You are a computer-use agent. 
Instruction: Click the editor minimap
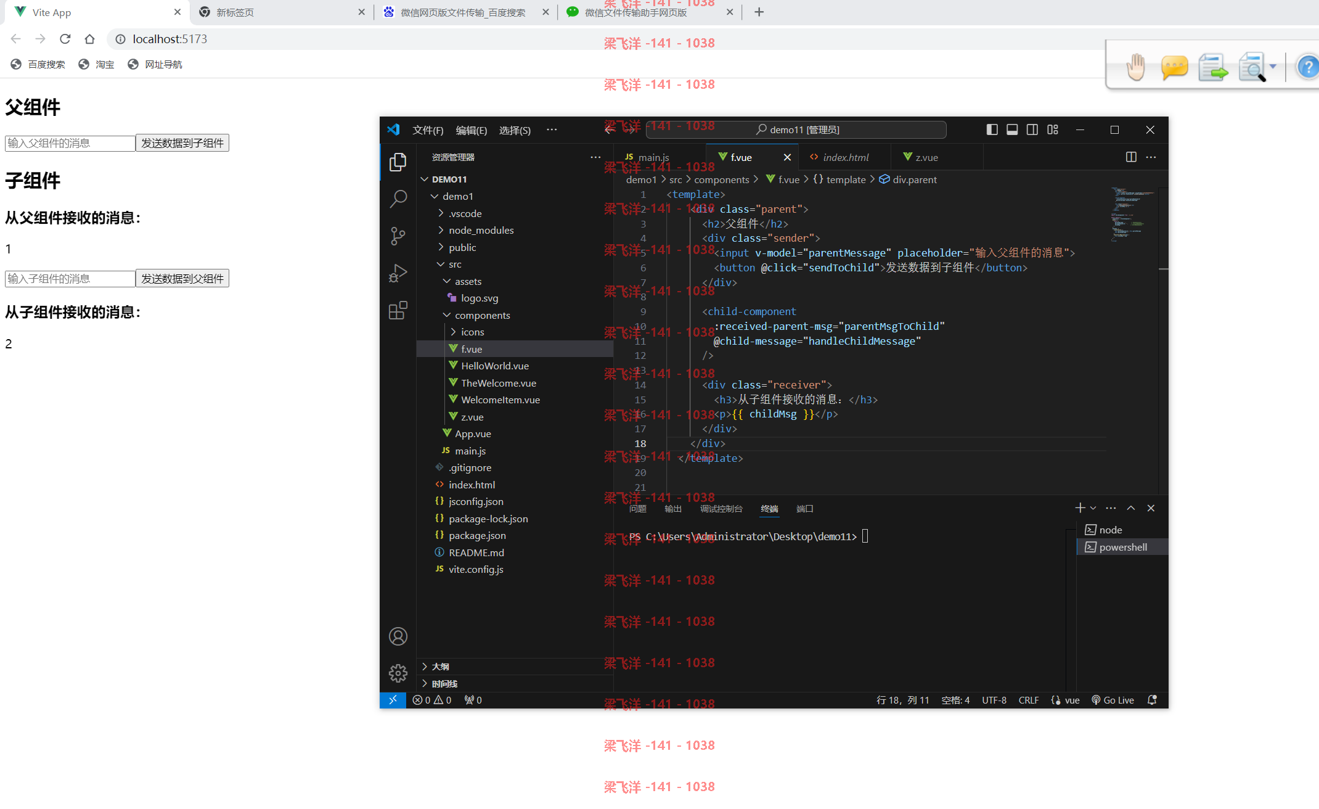[1133, 216]
